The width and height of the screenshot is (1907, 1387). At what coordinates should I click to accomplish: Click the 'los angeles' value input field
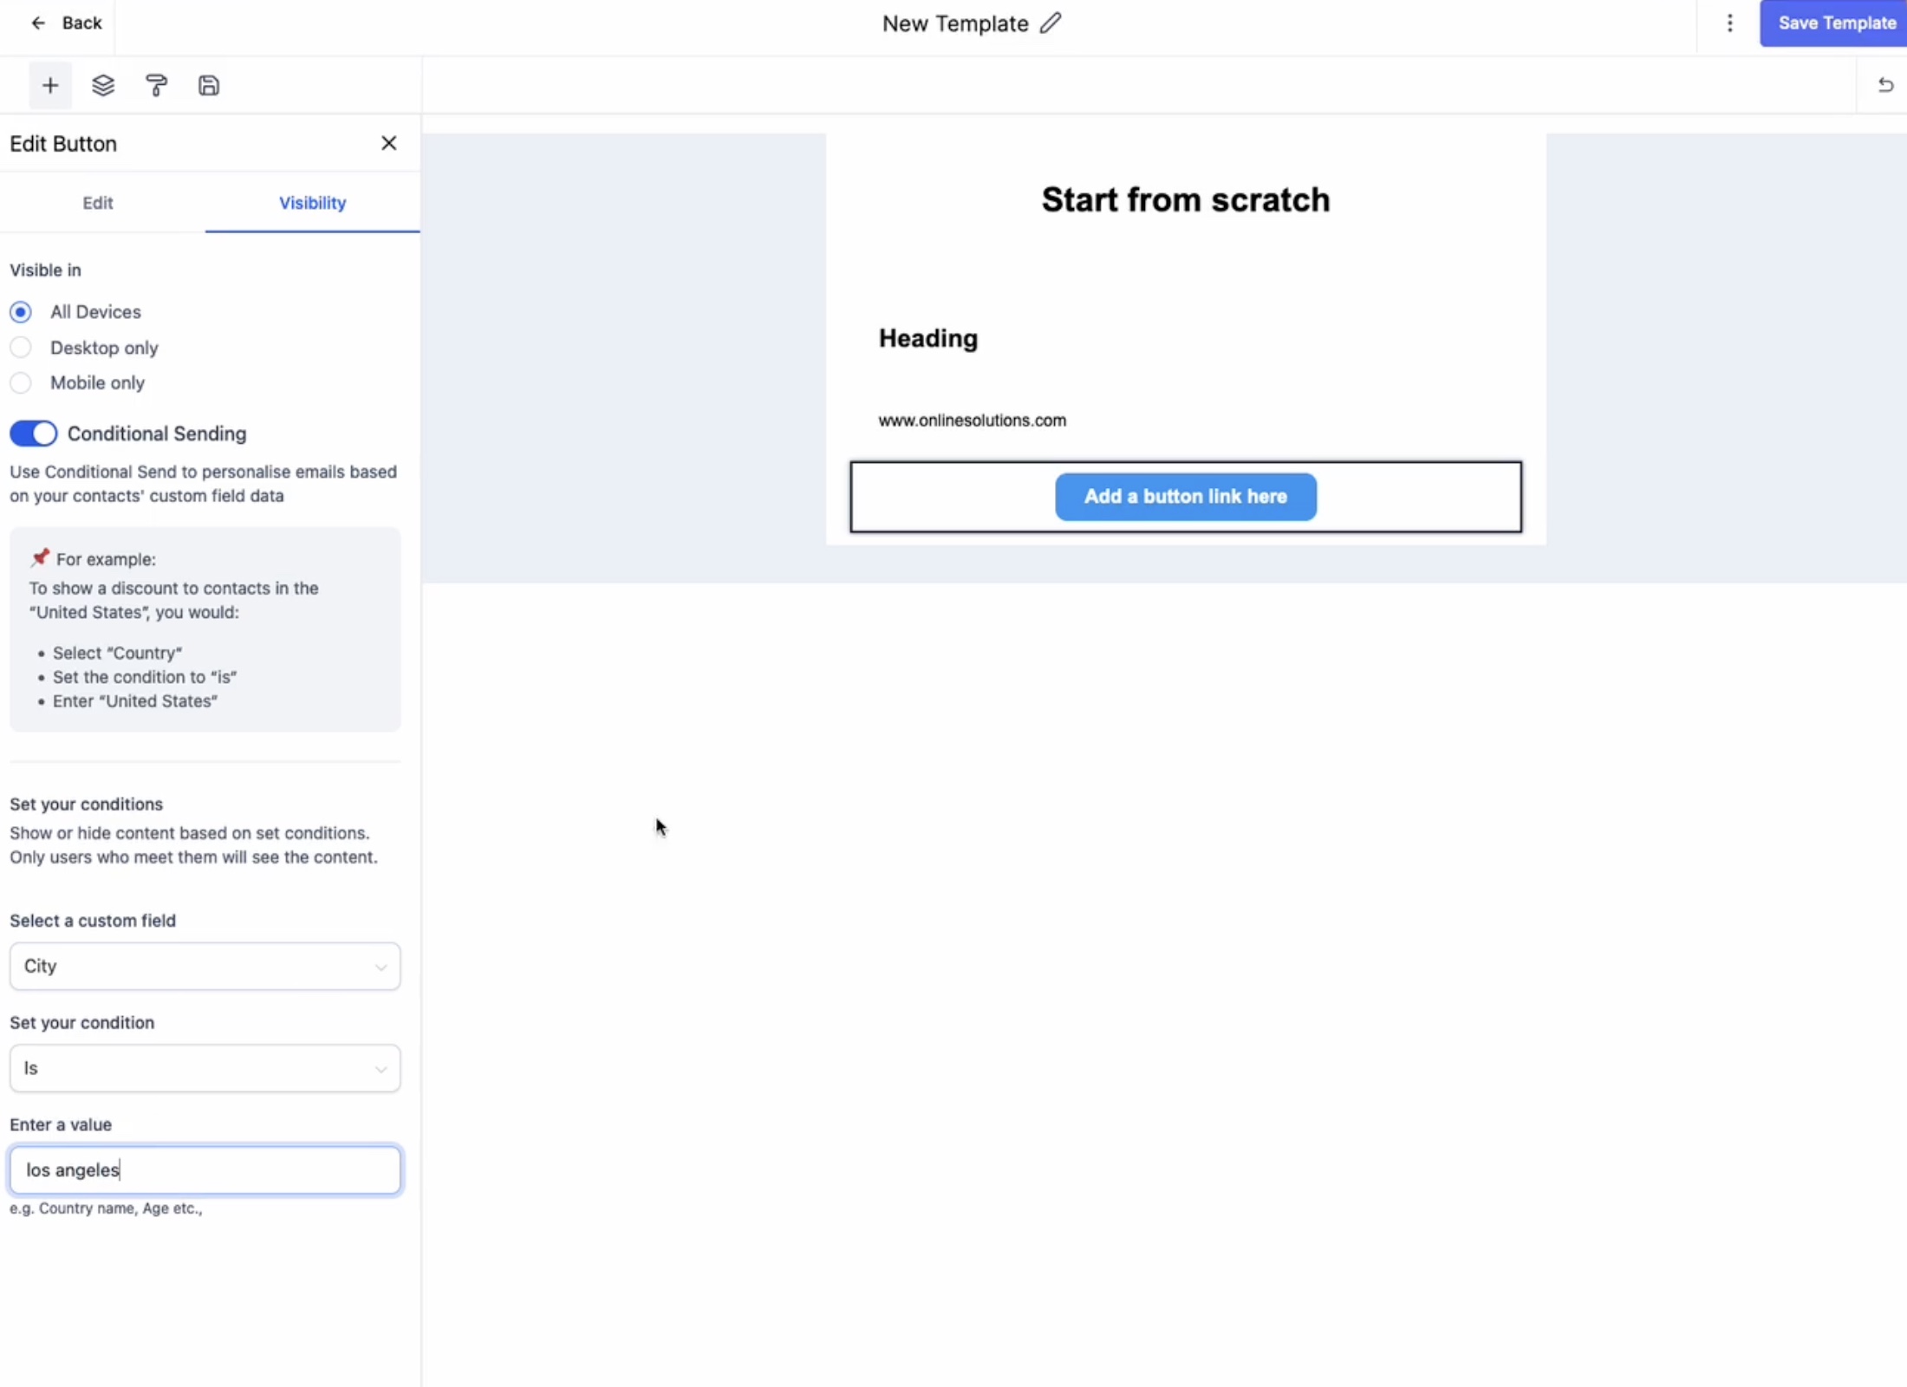(x=205, y=1170)
